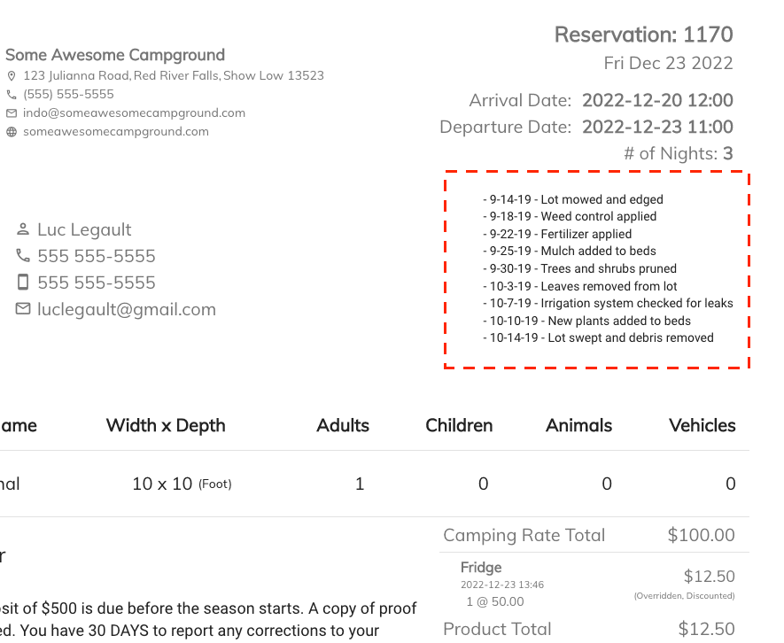Click the Reservation: 1170 heading
Screen dimensions: 784x643
(643, 35)
